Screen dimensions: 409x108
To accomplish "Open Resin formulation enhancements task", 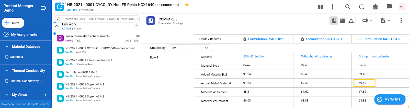I will [x=87, y=36].
